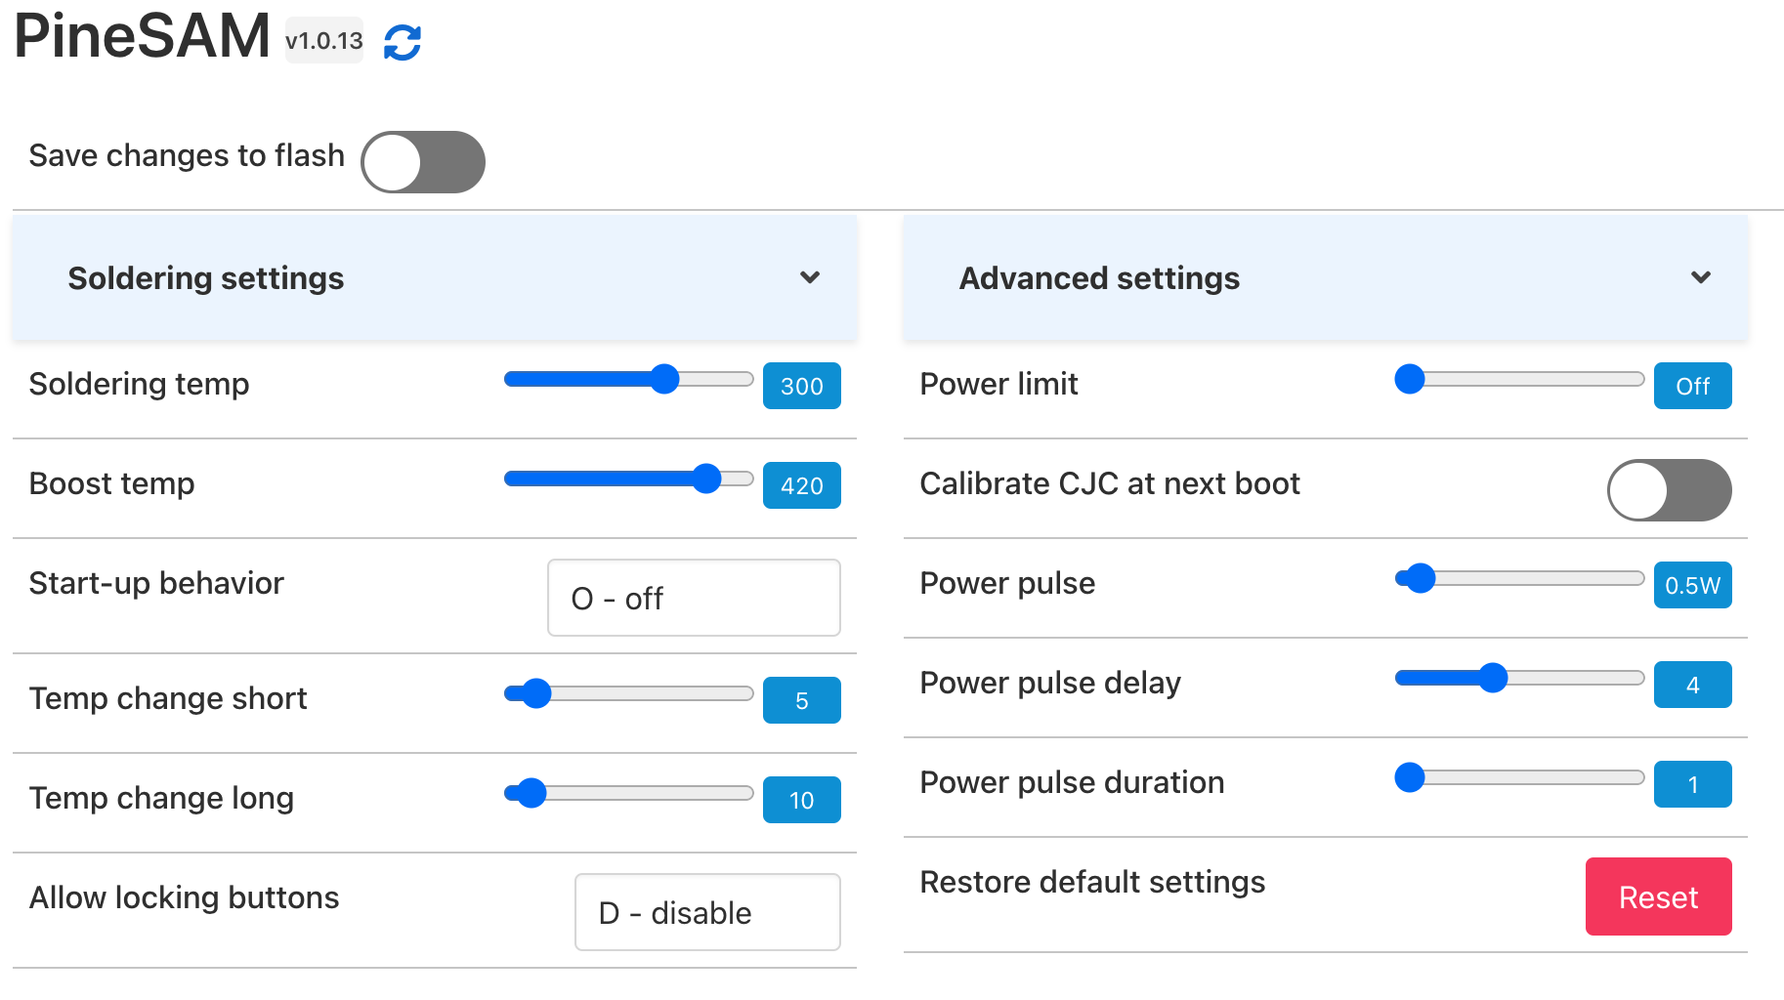Click the 300 soldering temp value badge

pyautogui.click(x=801, y=386)
